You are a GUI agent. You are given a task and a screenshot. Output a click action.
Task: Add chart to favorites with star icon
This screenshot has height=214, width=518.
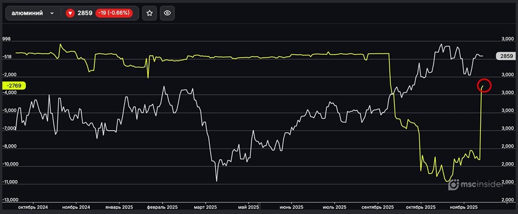point(149,13)
